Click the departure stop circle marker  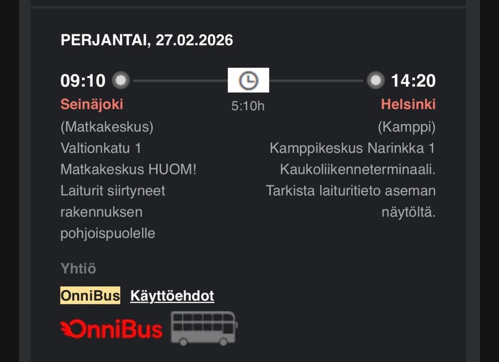point(121,81)
